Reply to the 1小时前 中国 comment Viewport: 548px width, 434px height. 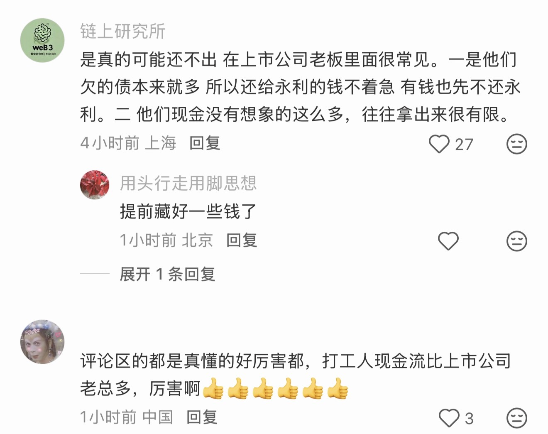(202, 417)
